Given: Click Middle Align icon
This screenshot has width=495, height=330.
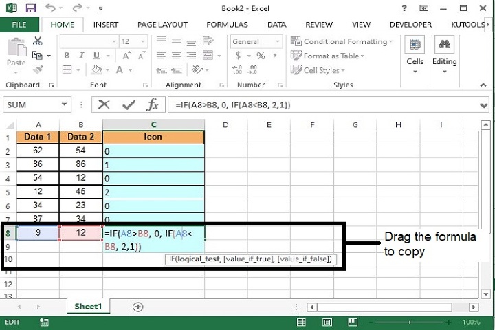Looking at the screenshot, I should pyautogui.click(x=177, y=41).
